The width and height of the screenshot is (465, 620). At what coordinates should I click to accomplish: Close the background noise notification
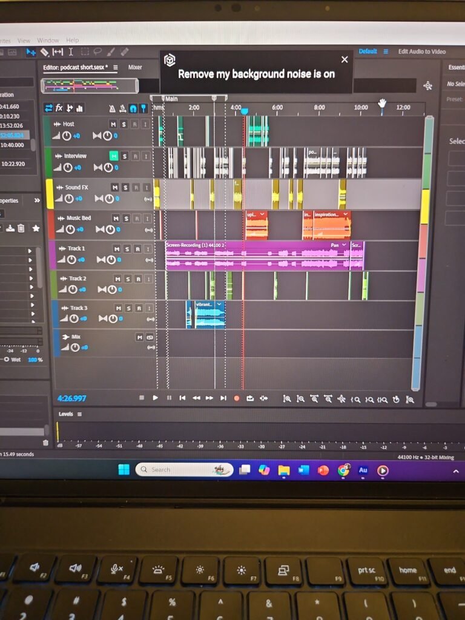coord(345,59)
